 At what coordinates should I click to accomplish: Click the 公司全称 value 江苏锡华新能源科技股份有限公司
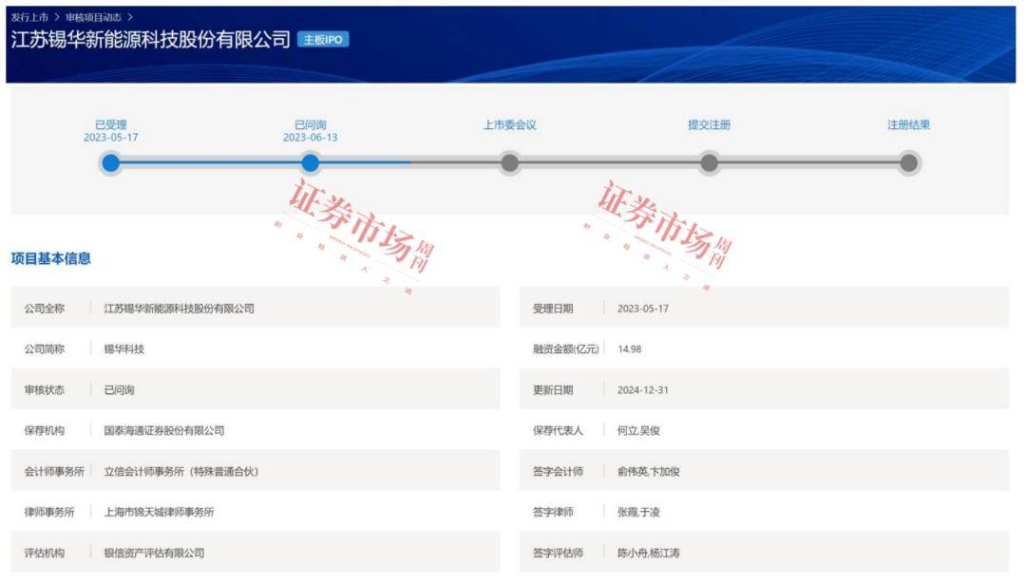(x=179, y=309)
